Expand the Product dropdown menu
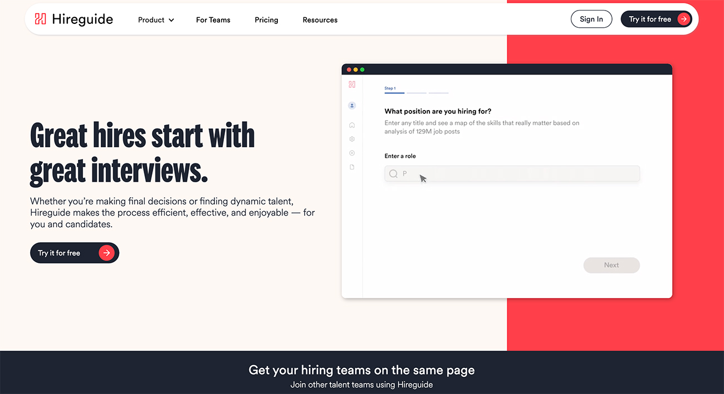The image size is (724, 394). (x=156, y=20)
